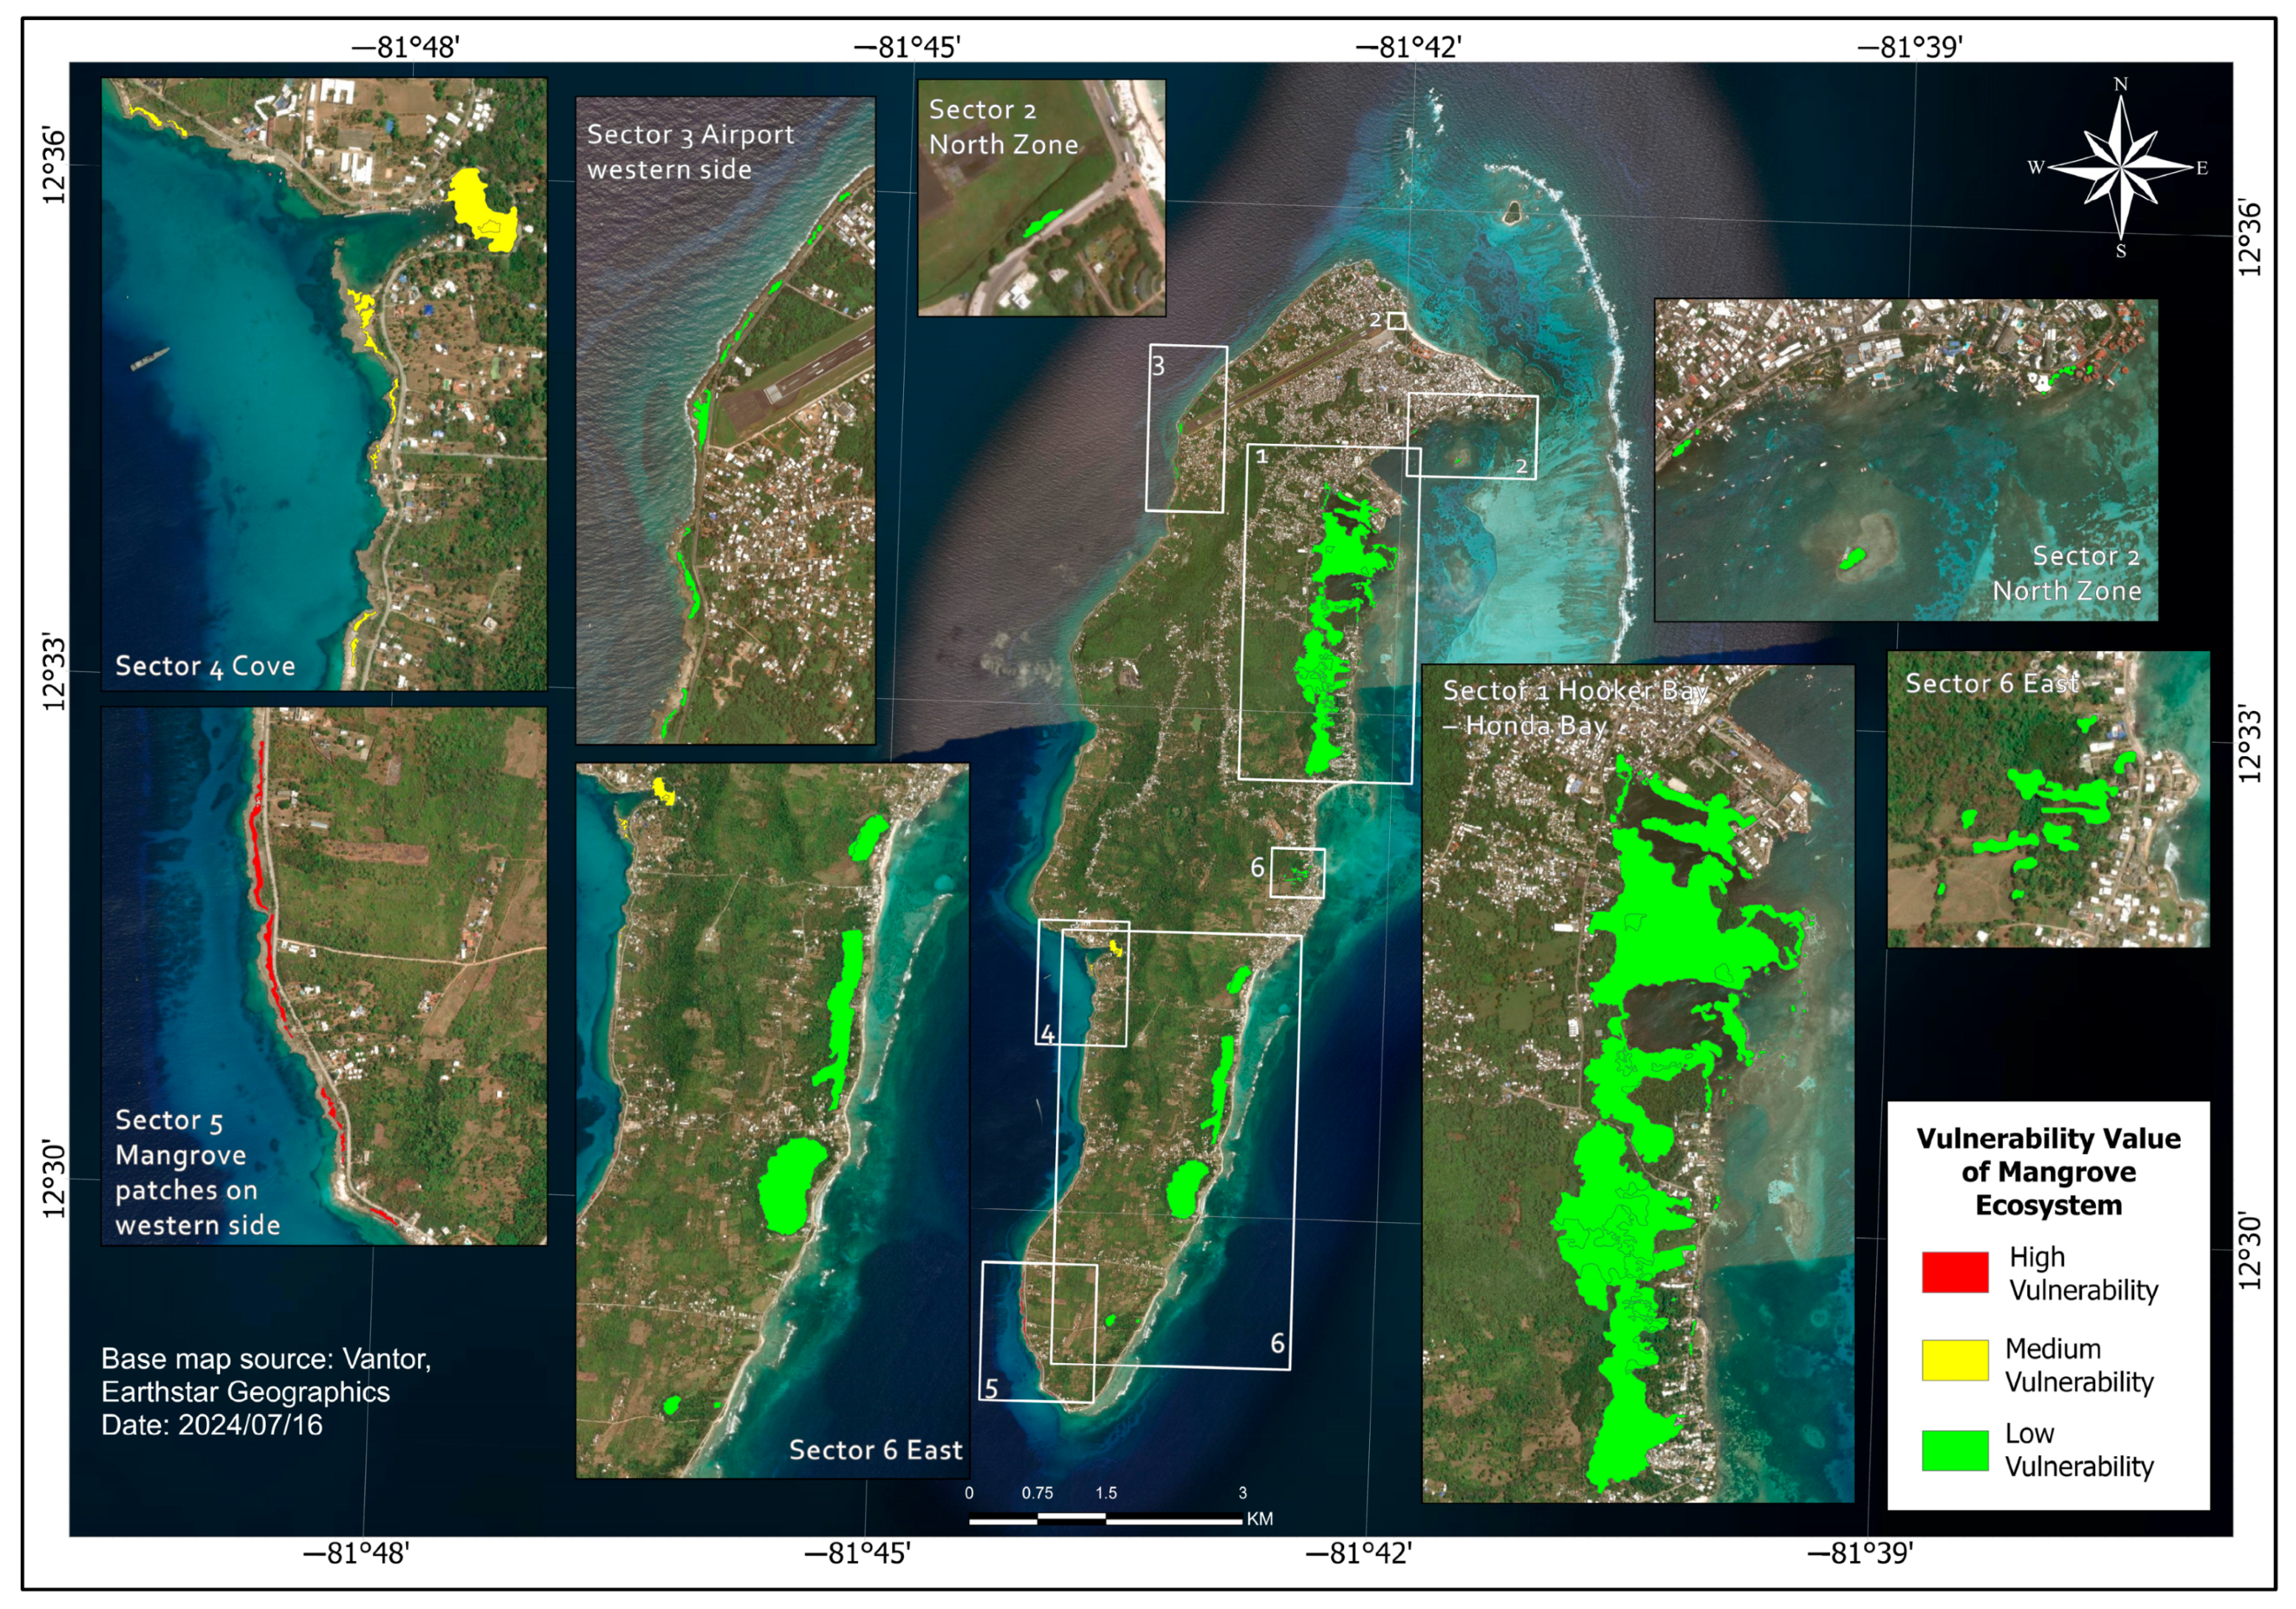2296x1609 pixels.
Task: Click the number 3 sector box on main map
Action: point(1158,366)
